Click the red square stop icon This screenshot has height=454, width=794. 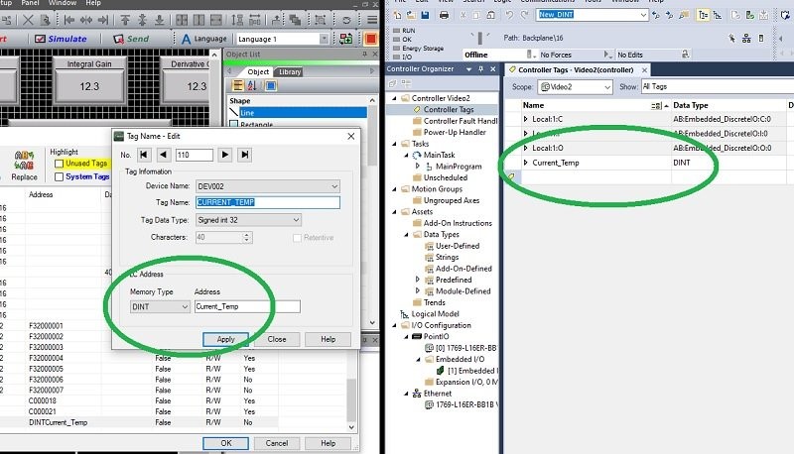[370, 39]
